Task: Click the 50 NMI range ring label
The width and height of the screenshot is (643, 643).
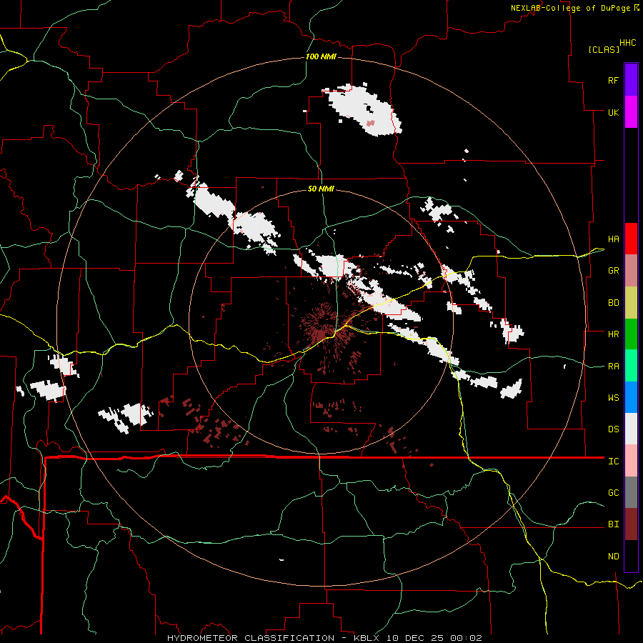Action: coord(321,189)
